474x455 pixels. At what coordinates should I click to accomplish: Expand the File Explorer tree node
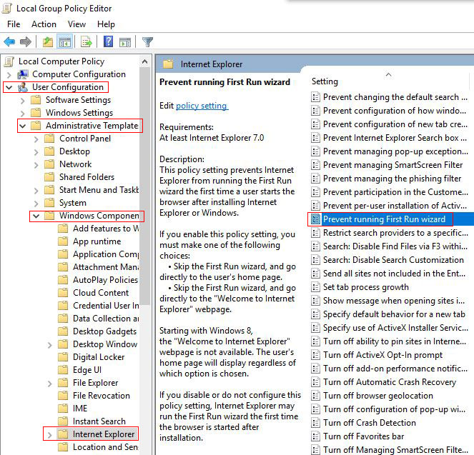[x=50, y=384]
